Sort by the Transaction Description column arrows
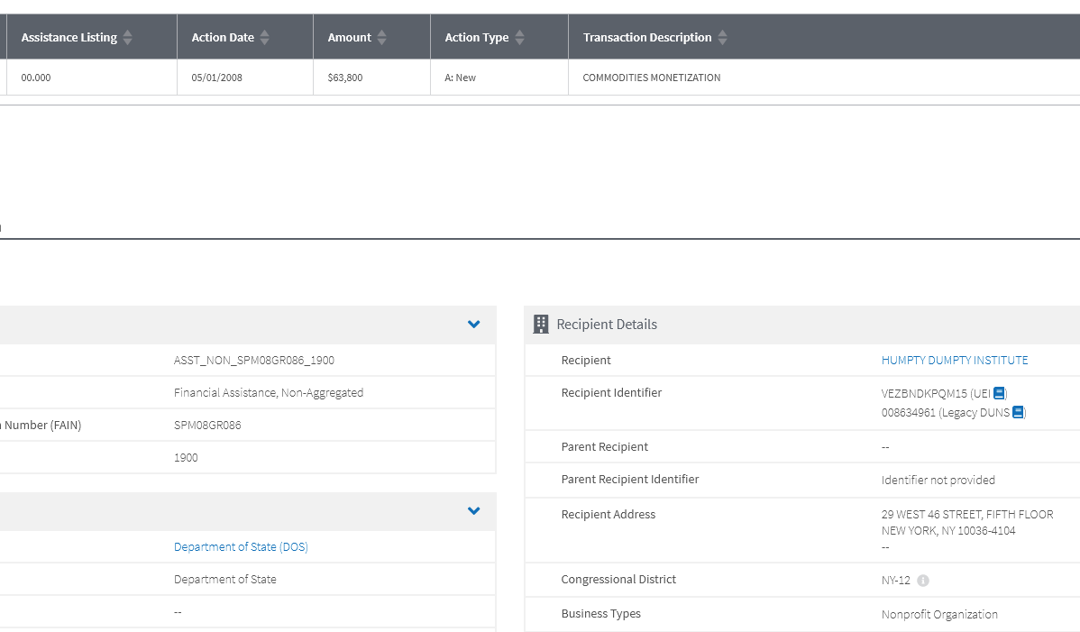The height and width of the screenshot is (632, 1080). pyautogui.click(x=722, y=38)
